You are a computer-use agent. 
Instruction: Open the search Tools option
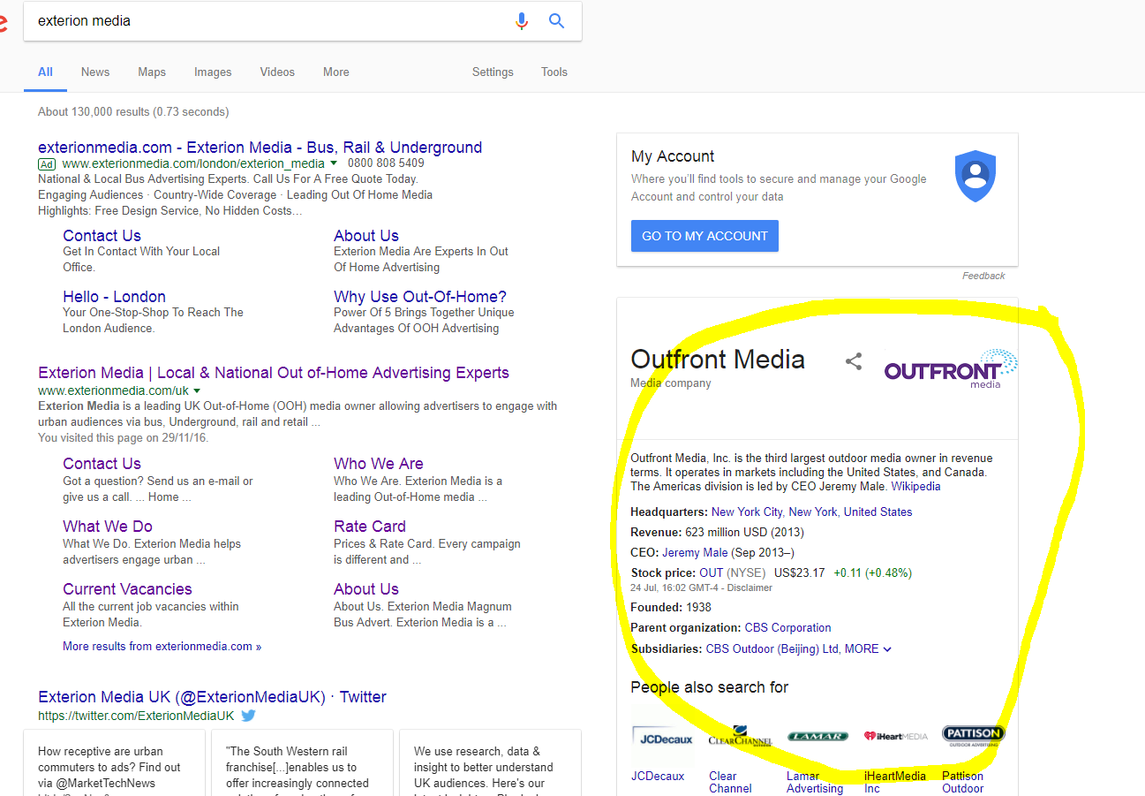pyautogui.click(x=554, y=72)
